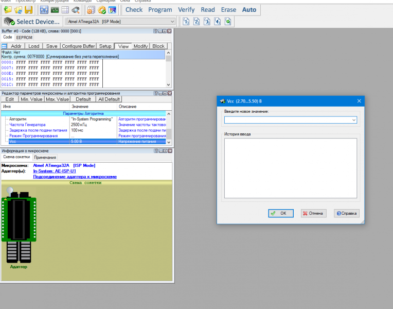Set parameter with Max. Value button
393x309 pixels.
[58, 99]
